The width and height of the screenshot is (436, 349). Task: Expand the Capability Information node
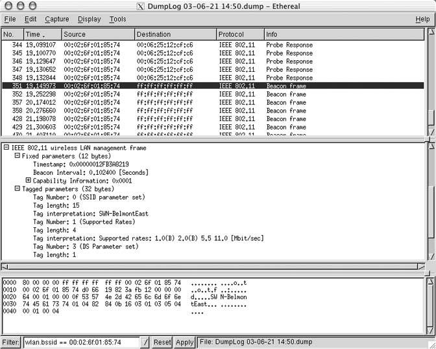click(x=28, y=181)
